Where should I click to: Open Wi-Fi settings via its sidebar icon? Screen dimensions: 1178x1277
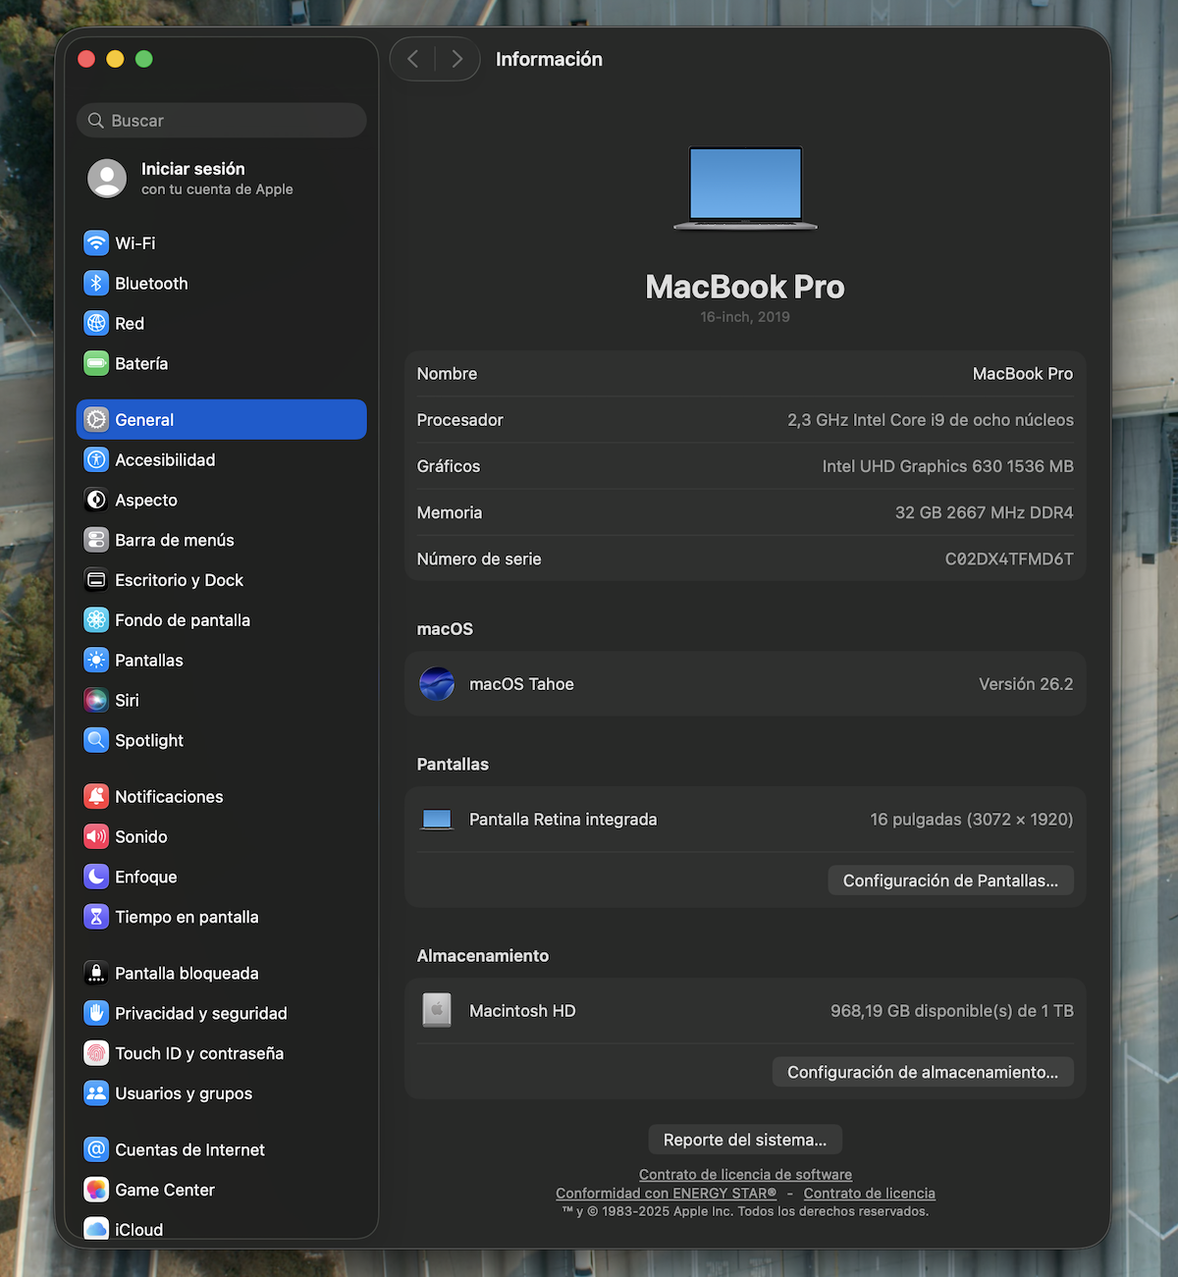tap(96, 242)
